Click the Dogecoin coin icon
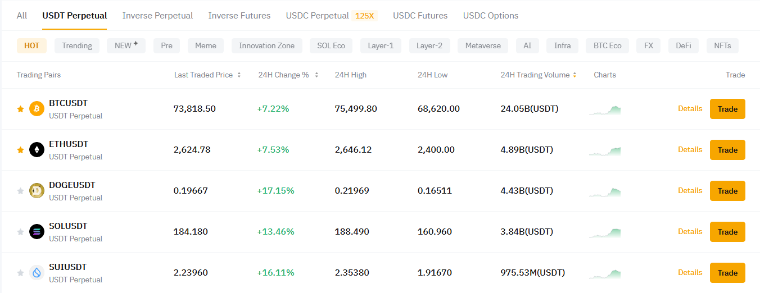The width and height of the screenshot is (760, 293). pos(37,191)
